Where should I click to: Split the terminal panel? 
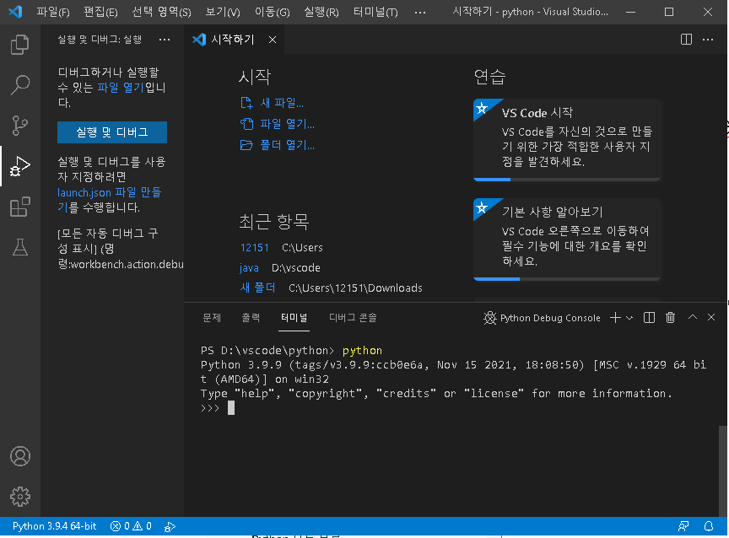[649, 317]
